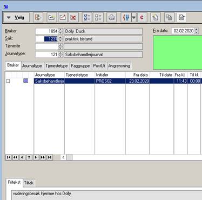Click the new journal entry icon

pos(63,17)
